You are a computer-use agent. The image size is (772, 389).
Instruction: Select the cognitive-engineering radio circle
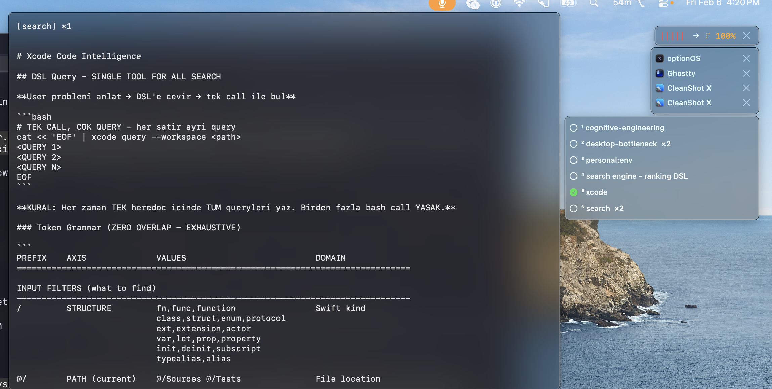[x=574, y=128]
